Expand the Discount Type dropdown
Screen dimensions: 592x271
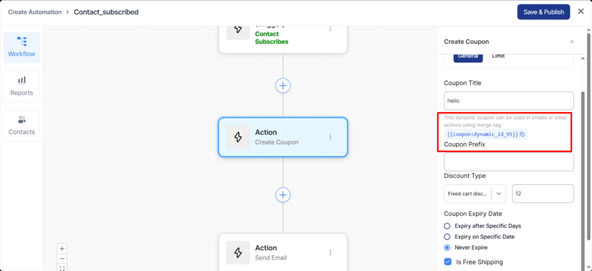click(x=499, y=194)
